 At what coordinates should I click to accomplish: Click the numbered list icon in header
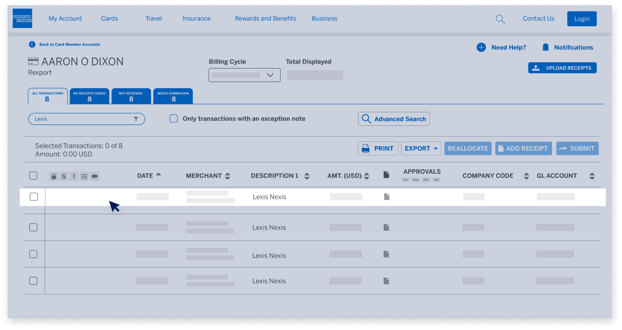pyautogui.click(x=84, y=176)
